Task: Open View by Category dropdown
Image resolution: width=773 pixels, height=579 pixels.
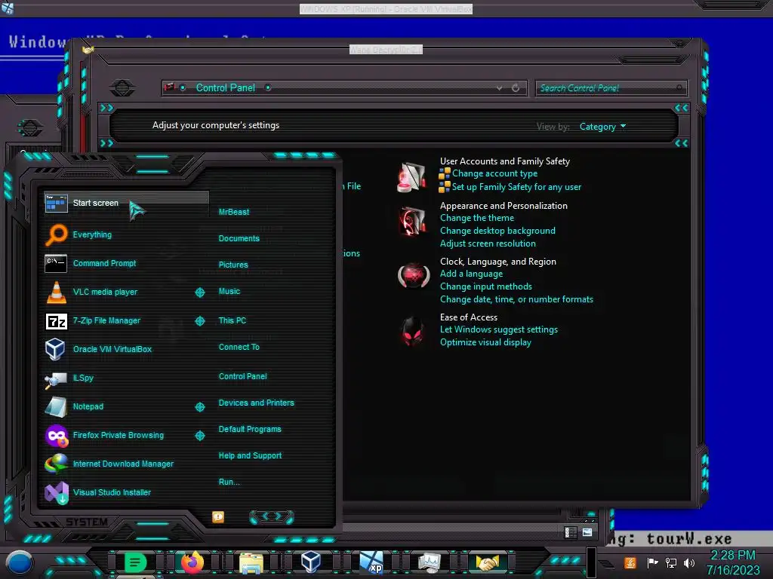Action: point(602,127)
